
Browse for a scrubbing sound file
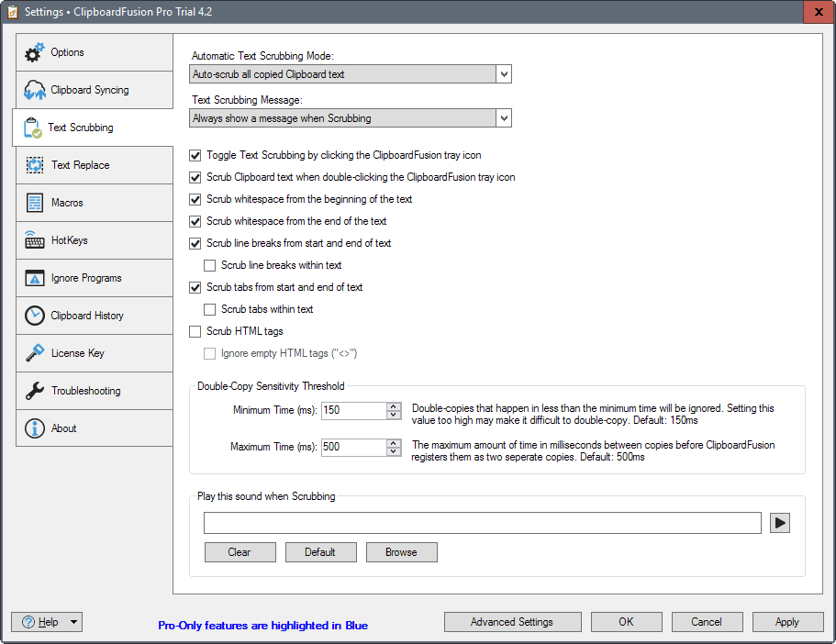click(x=401, y=552)
